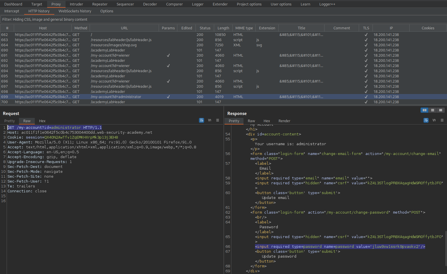Toggle non-printable characters \n in Request panel

(210, 120)
